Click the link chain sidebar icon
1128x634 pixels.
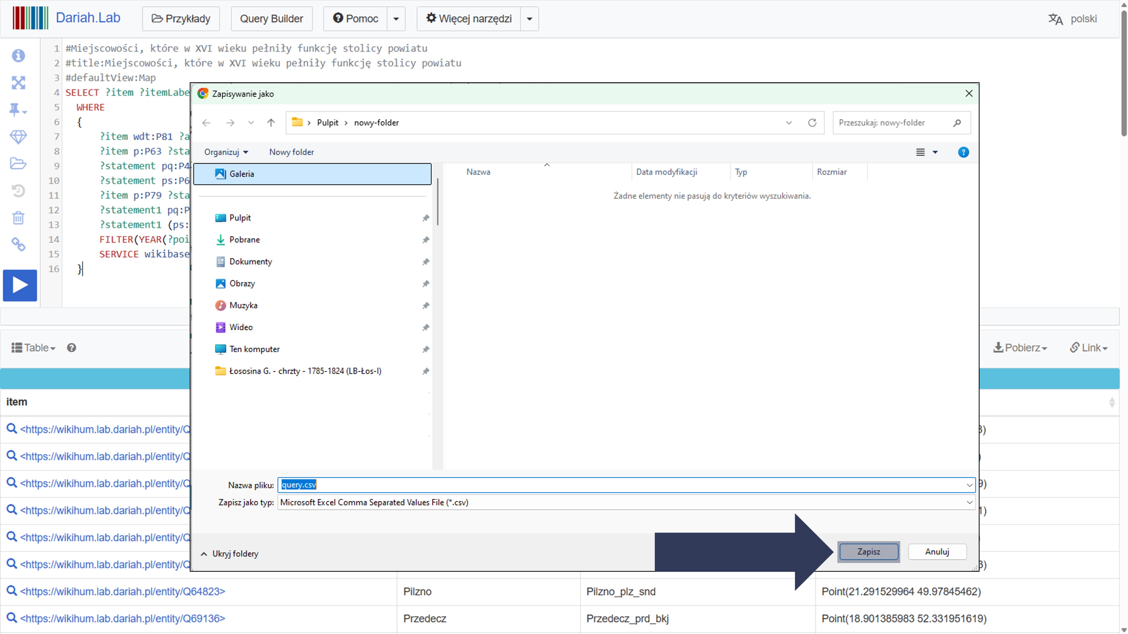click(x=18, y=244)
